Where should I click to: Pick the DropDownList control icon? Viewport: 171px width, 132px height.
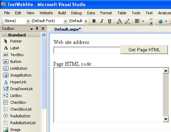coord(6,89)
